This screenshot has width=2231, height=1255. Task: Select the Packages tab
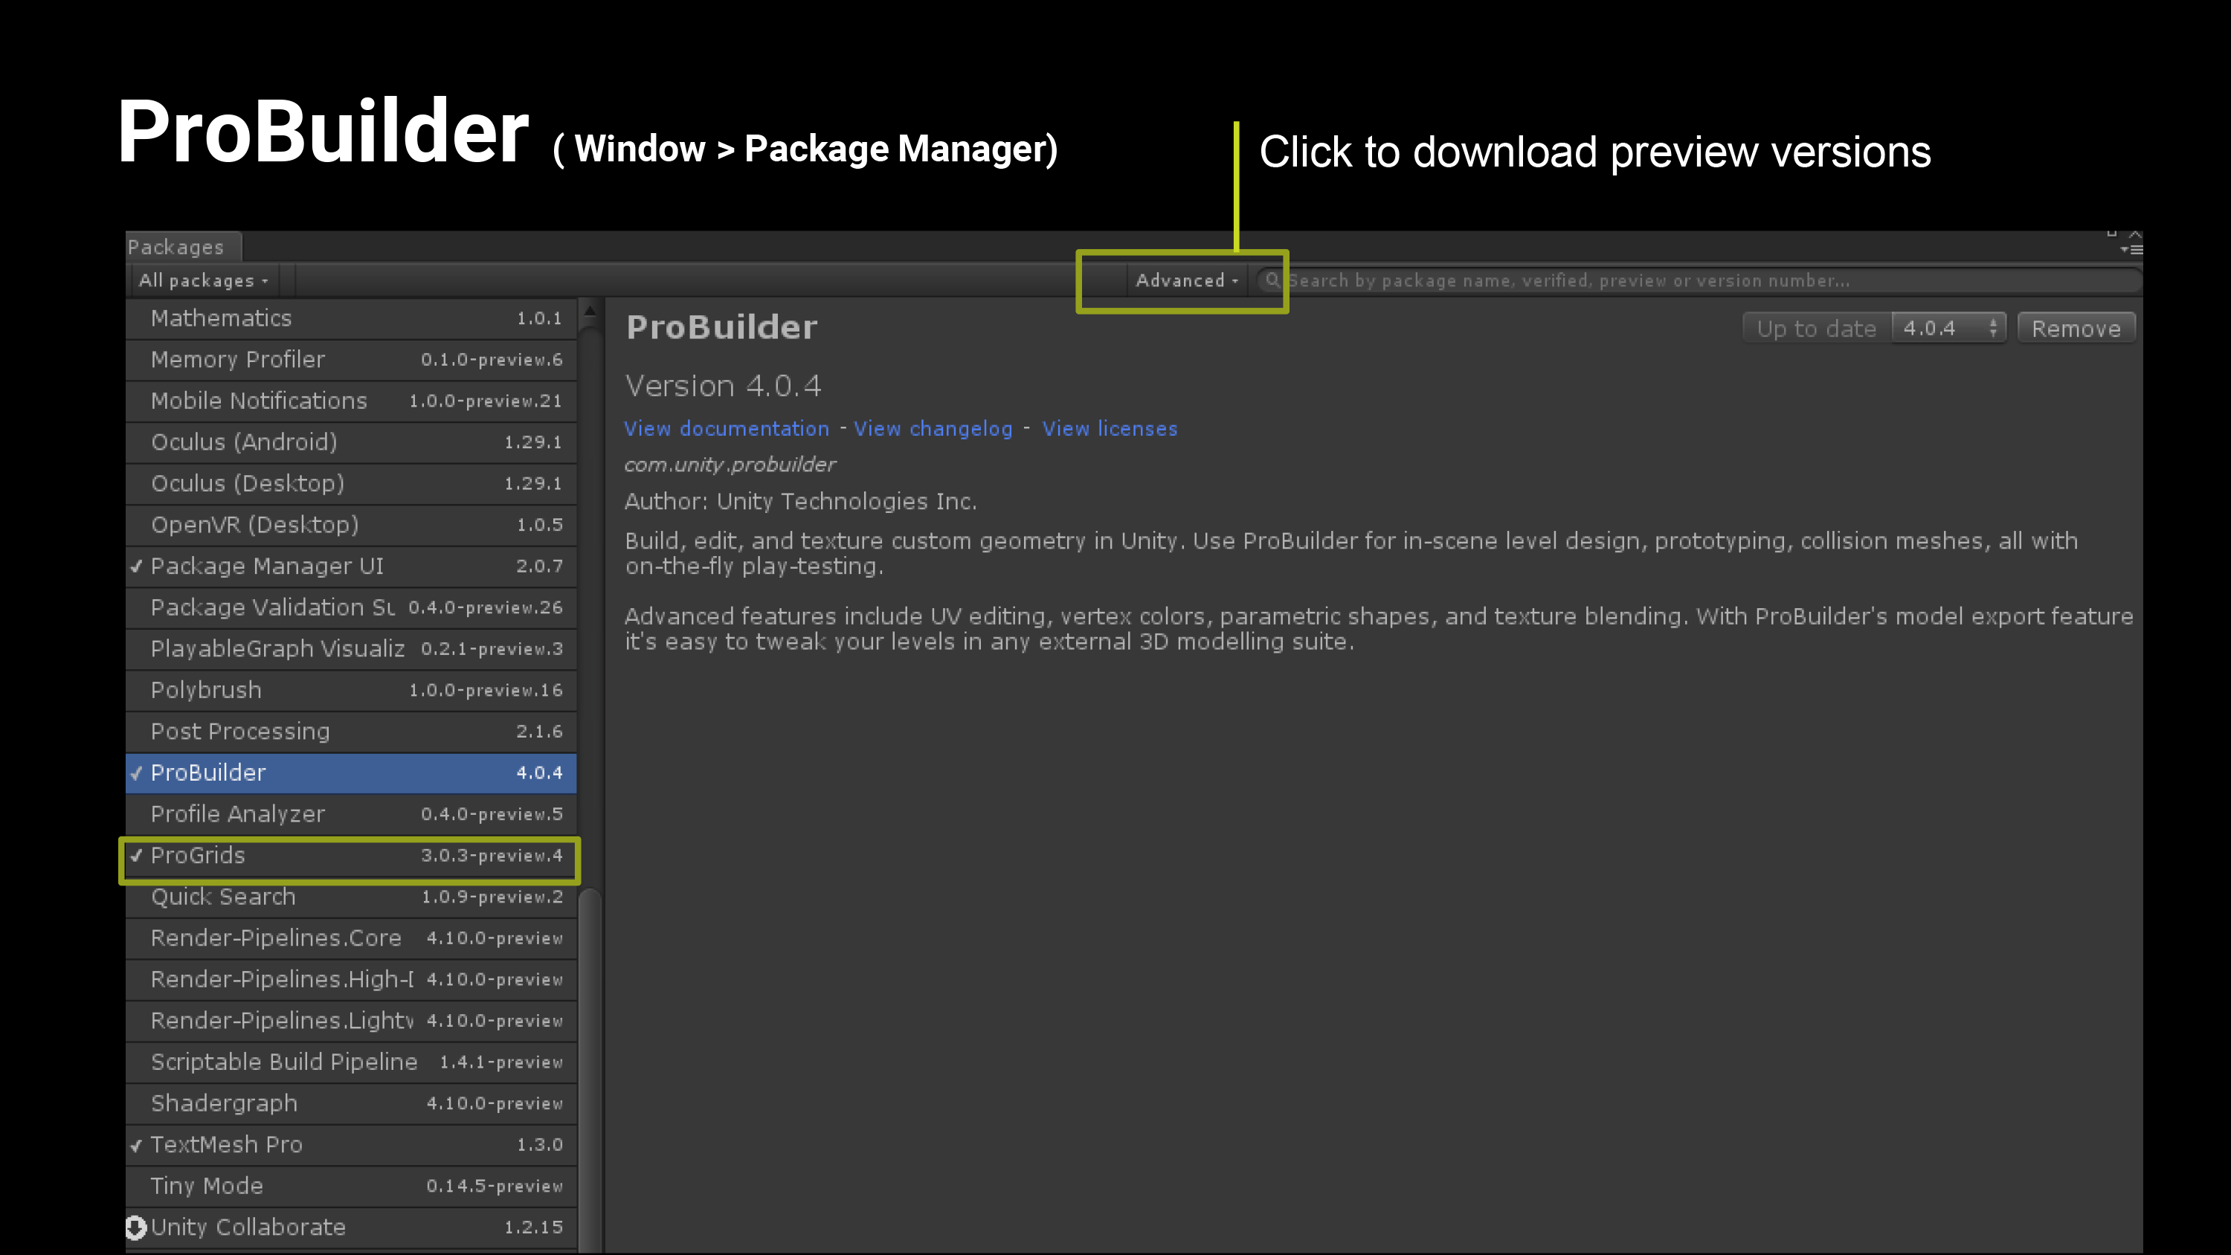coord(176,247)
